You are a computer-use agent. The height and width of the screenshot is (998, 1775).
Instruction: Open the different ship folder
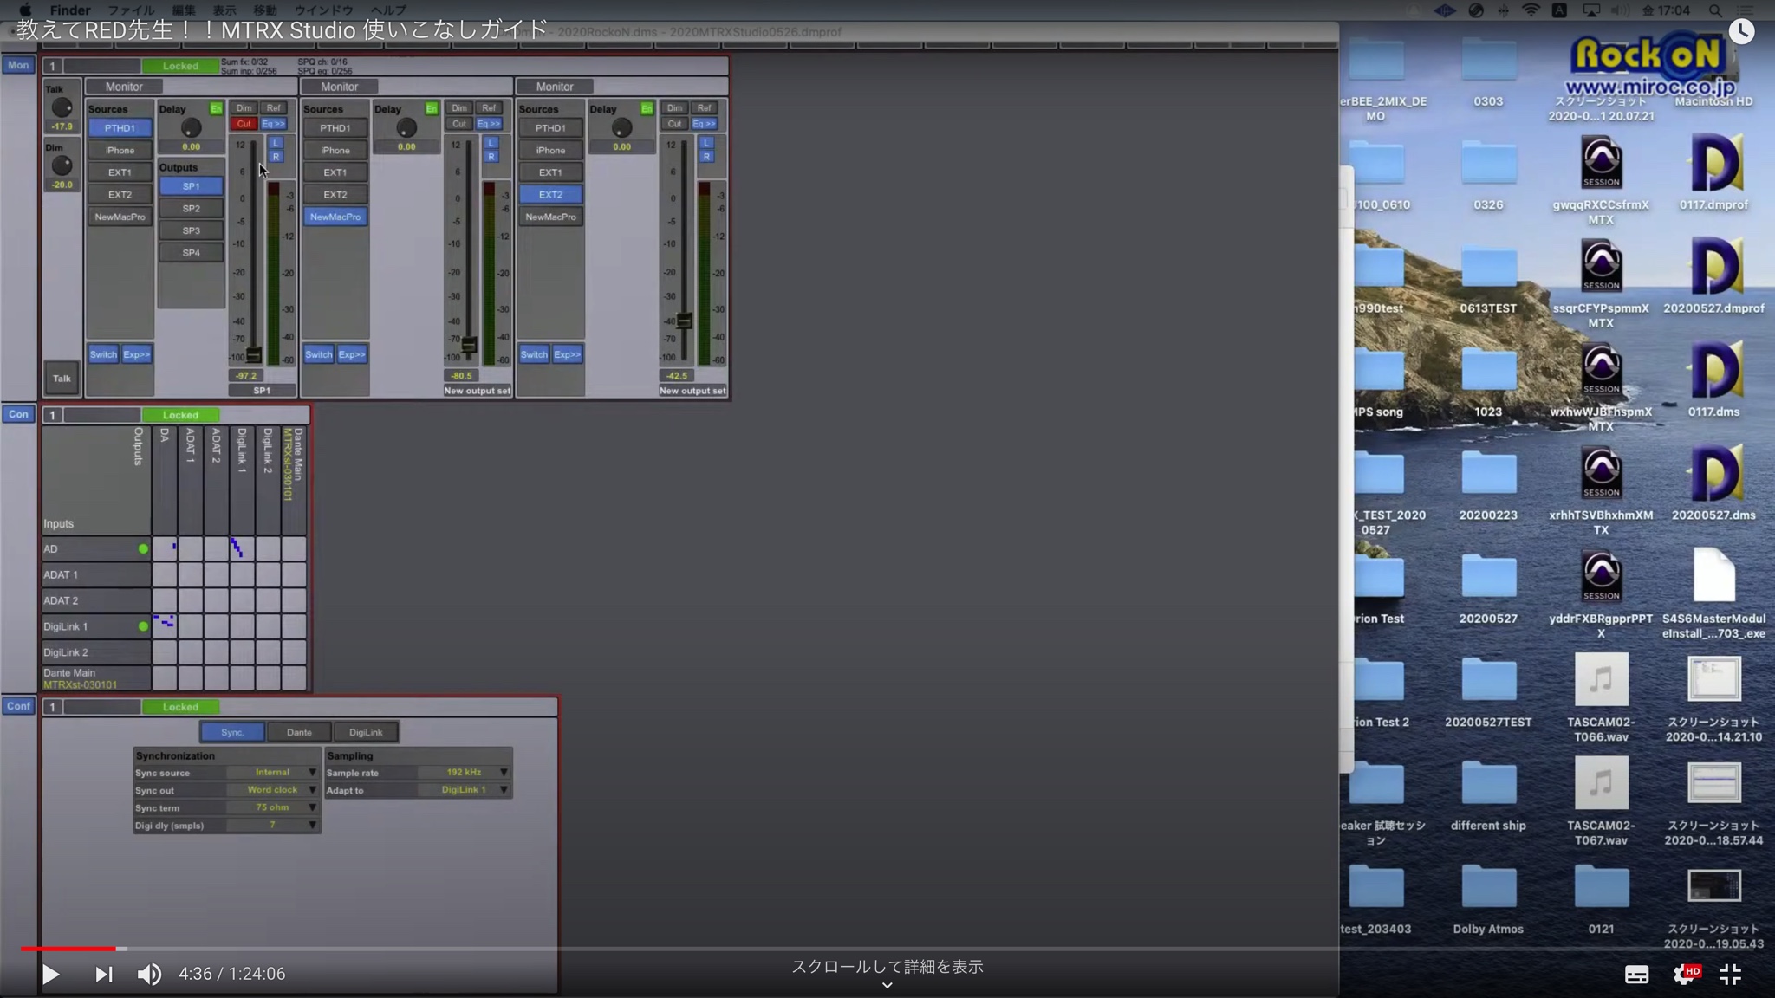coord(1488,783)
